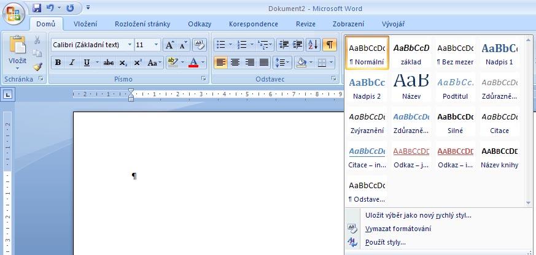The width and height of the screenshot is (536, 255).
Task: Open the Korespondence tab
Action: 254,25
